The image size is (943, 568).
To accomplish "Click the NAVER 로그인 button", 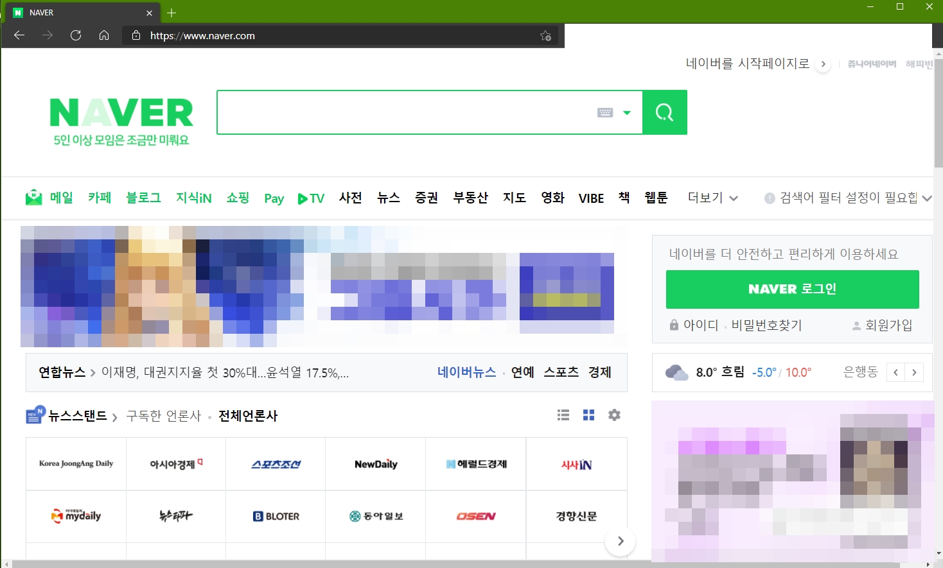I will pyautogui.click(x=793, y=289).
